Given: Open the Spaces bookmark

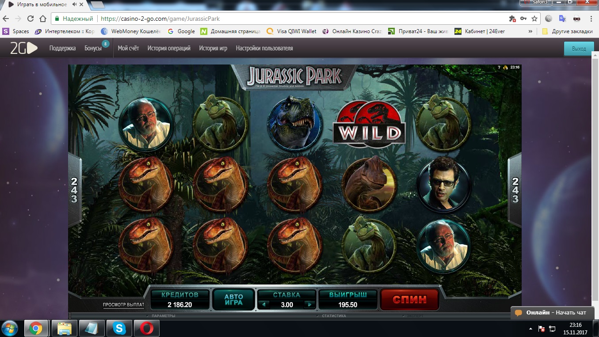Looking at the screenshot, I should coord(16,31).
